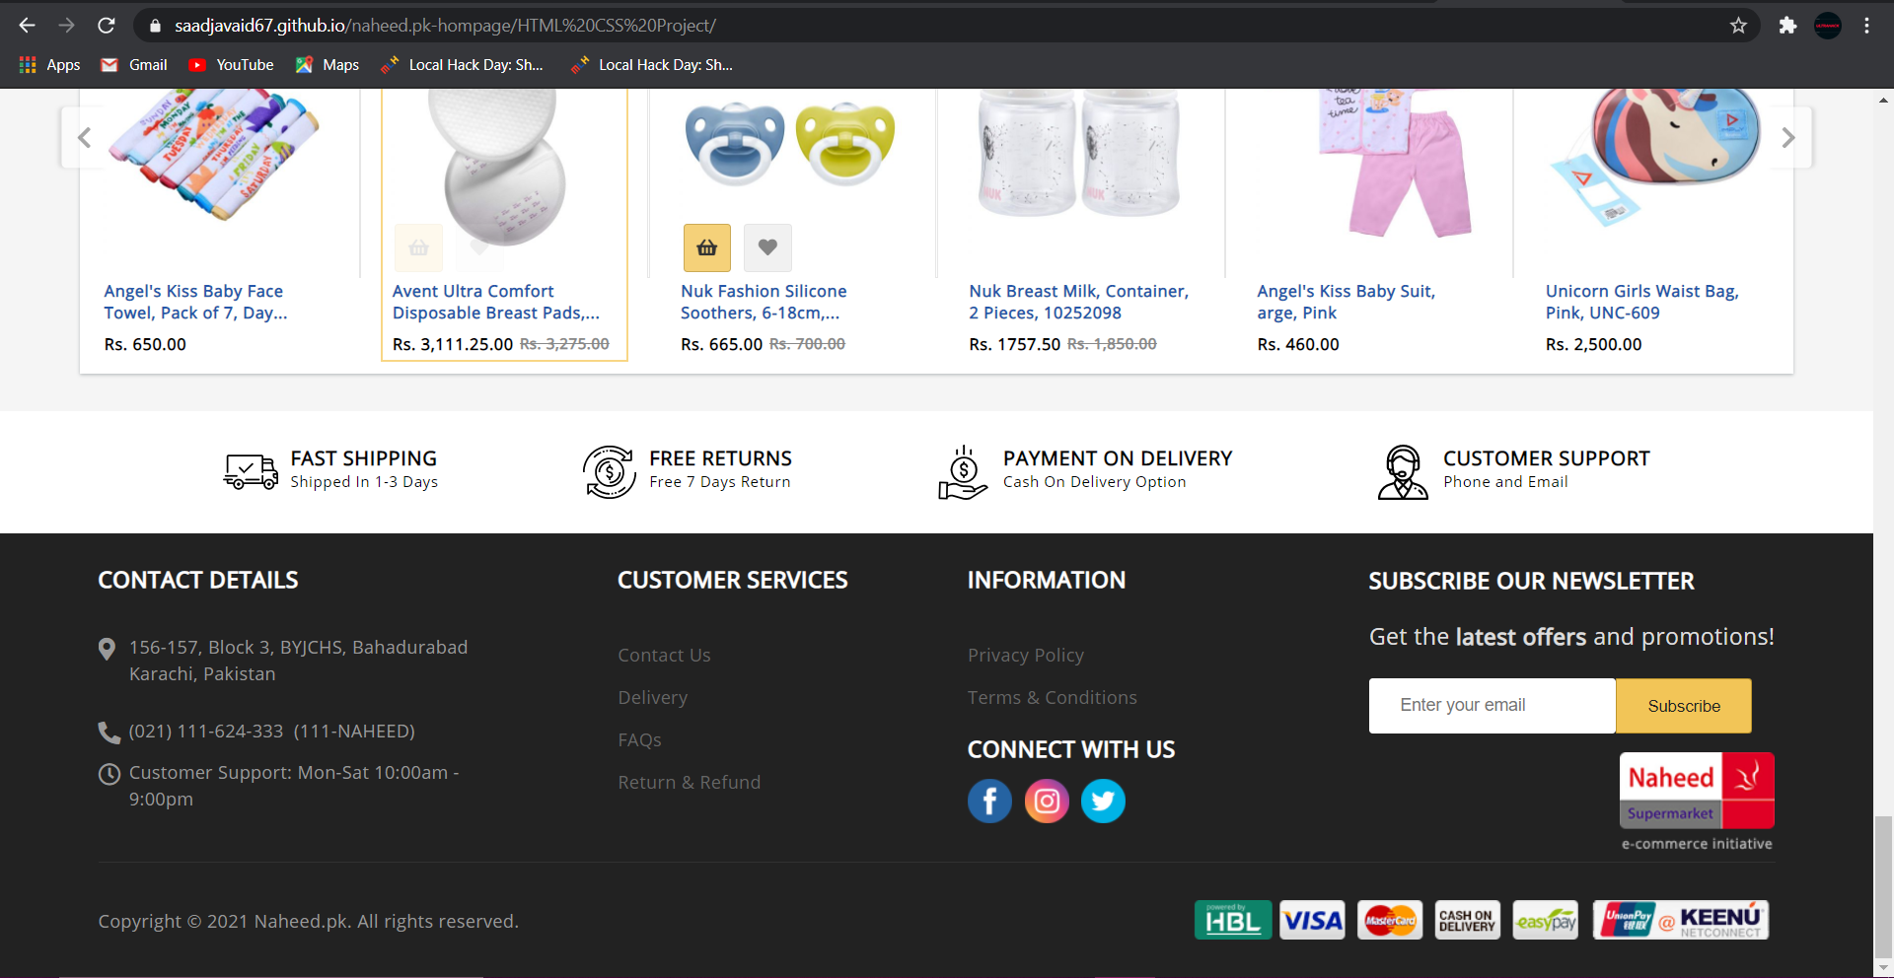Open Angel's Kiss Baby Face Towel product
Screen dimensions: 1894x978
pyautogui.click(x=195, y=302)
